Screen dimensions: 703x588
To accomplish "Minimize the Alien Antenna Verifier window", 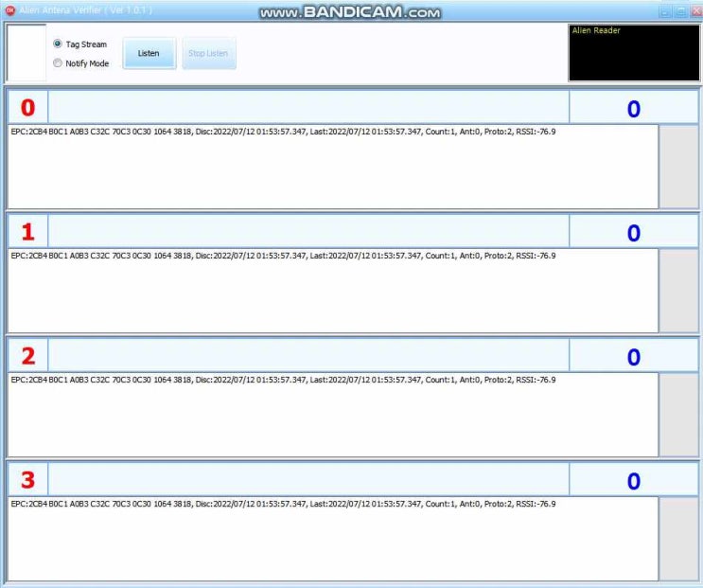I will tap(664, 10).
